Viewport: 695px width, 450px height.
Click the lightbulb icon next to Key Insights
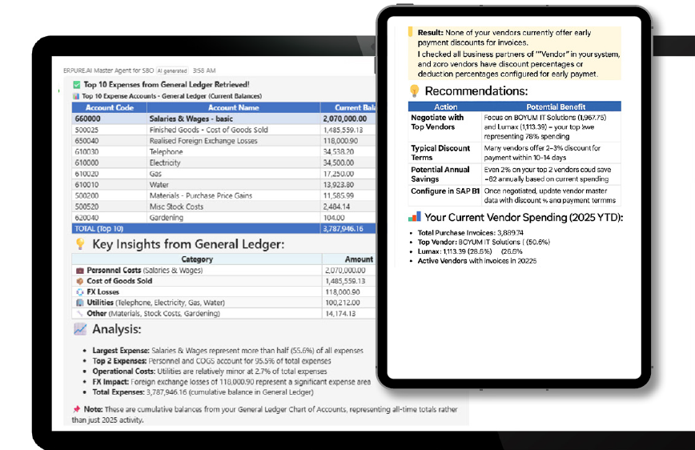coord(80,244)
